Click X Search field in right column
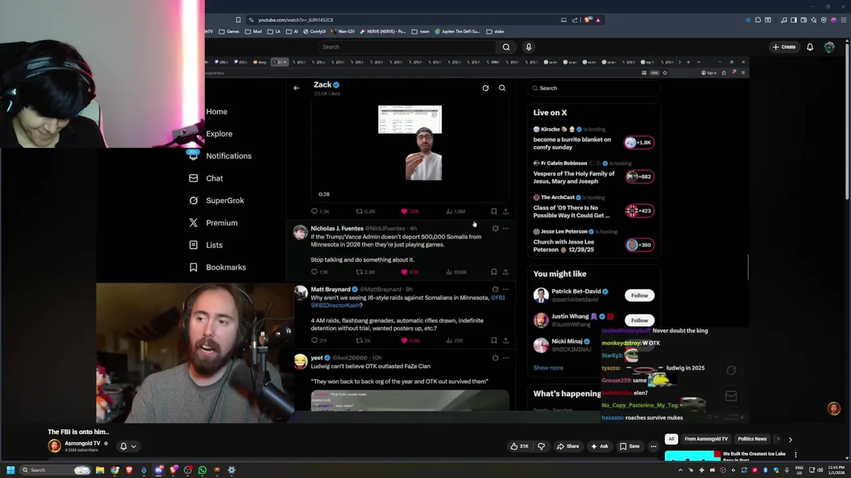 (594, 88)
